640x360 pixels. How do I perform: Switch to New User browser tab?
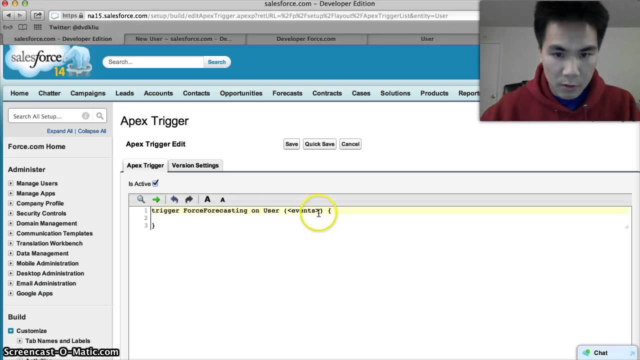point(184,39)
